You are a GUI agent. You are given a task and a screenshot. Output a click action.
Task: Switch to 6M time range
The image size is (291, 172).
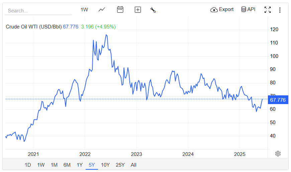coord(67,165)
